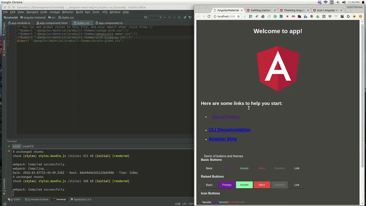Click the basic Accent text button
The width and height of the screenshot is (366, 206).
[x=244, y=168]
